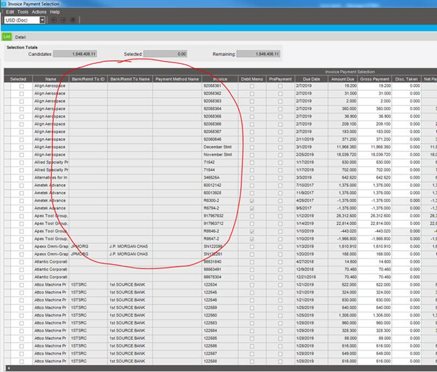Click the Remaining total field
The height and width of the screenshot is (372, 437).
click(258, 54)
